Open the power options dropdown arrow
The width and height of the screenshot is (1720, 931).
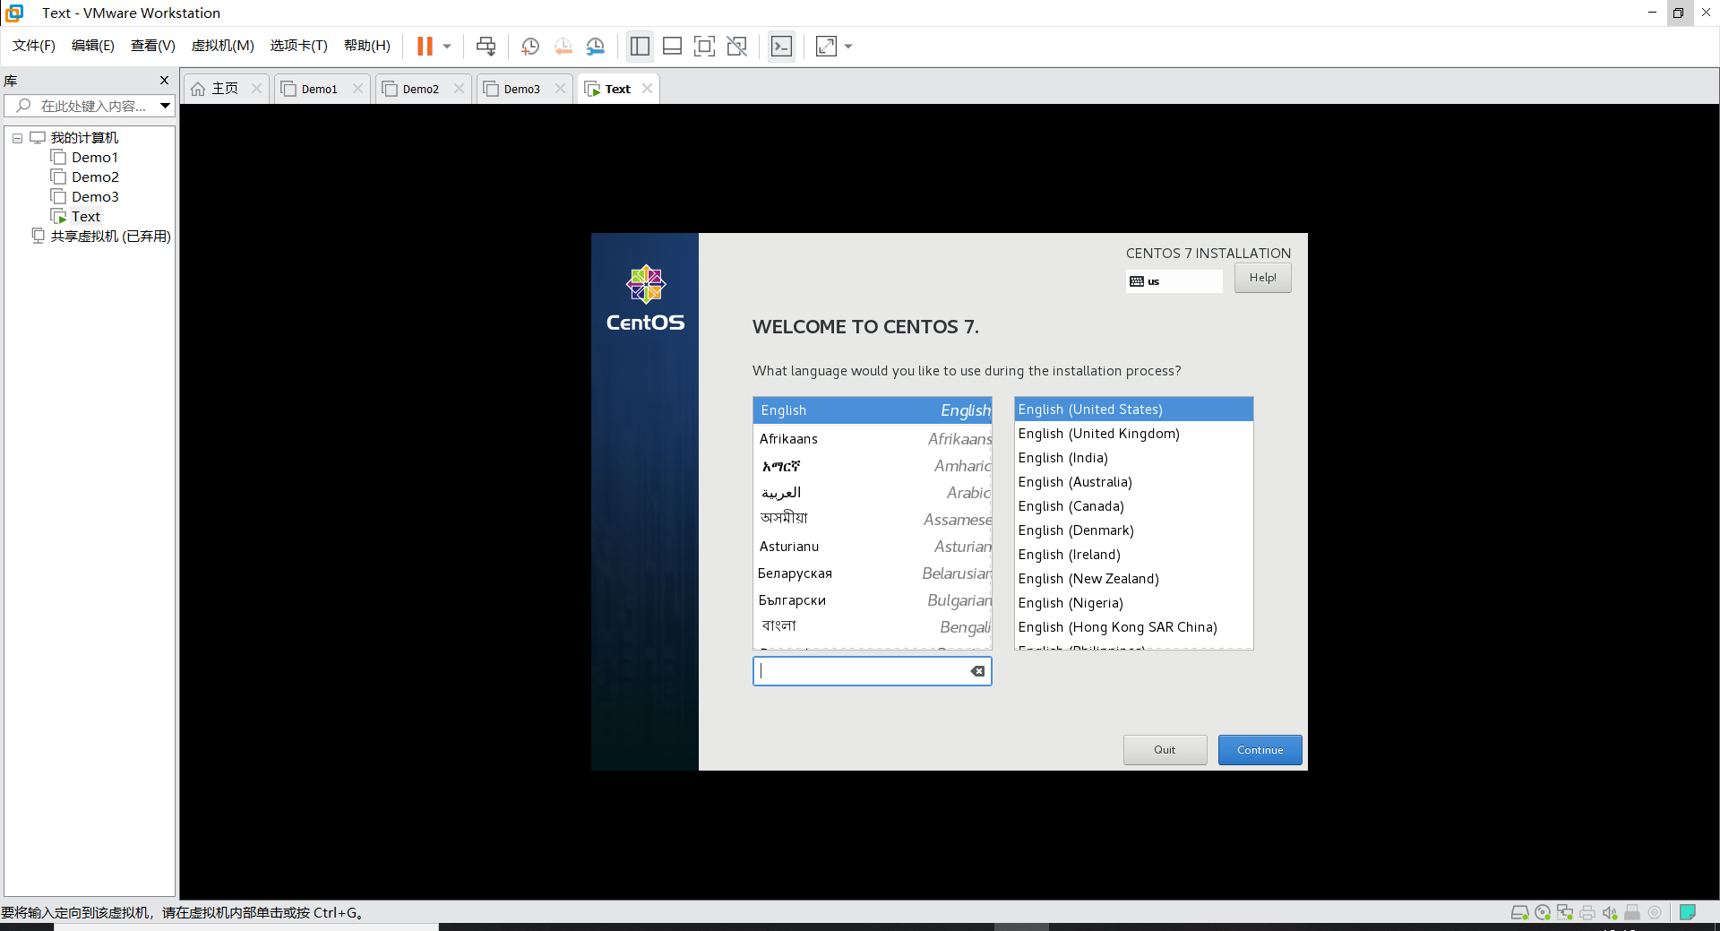[x=447, y=47]
